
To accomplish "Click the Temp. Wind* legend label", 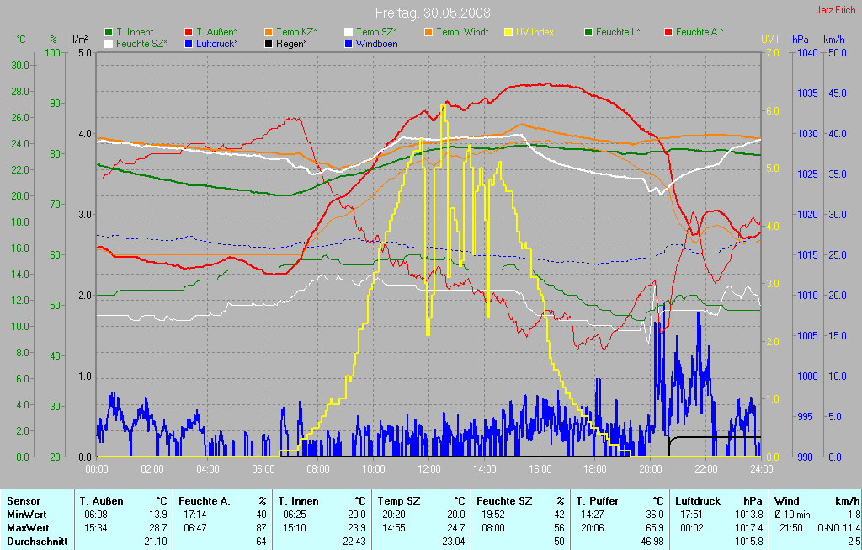I will pyautogui.click(x=462, y=33).
